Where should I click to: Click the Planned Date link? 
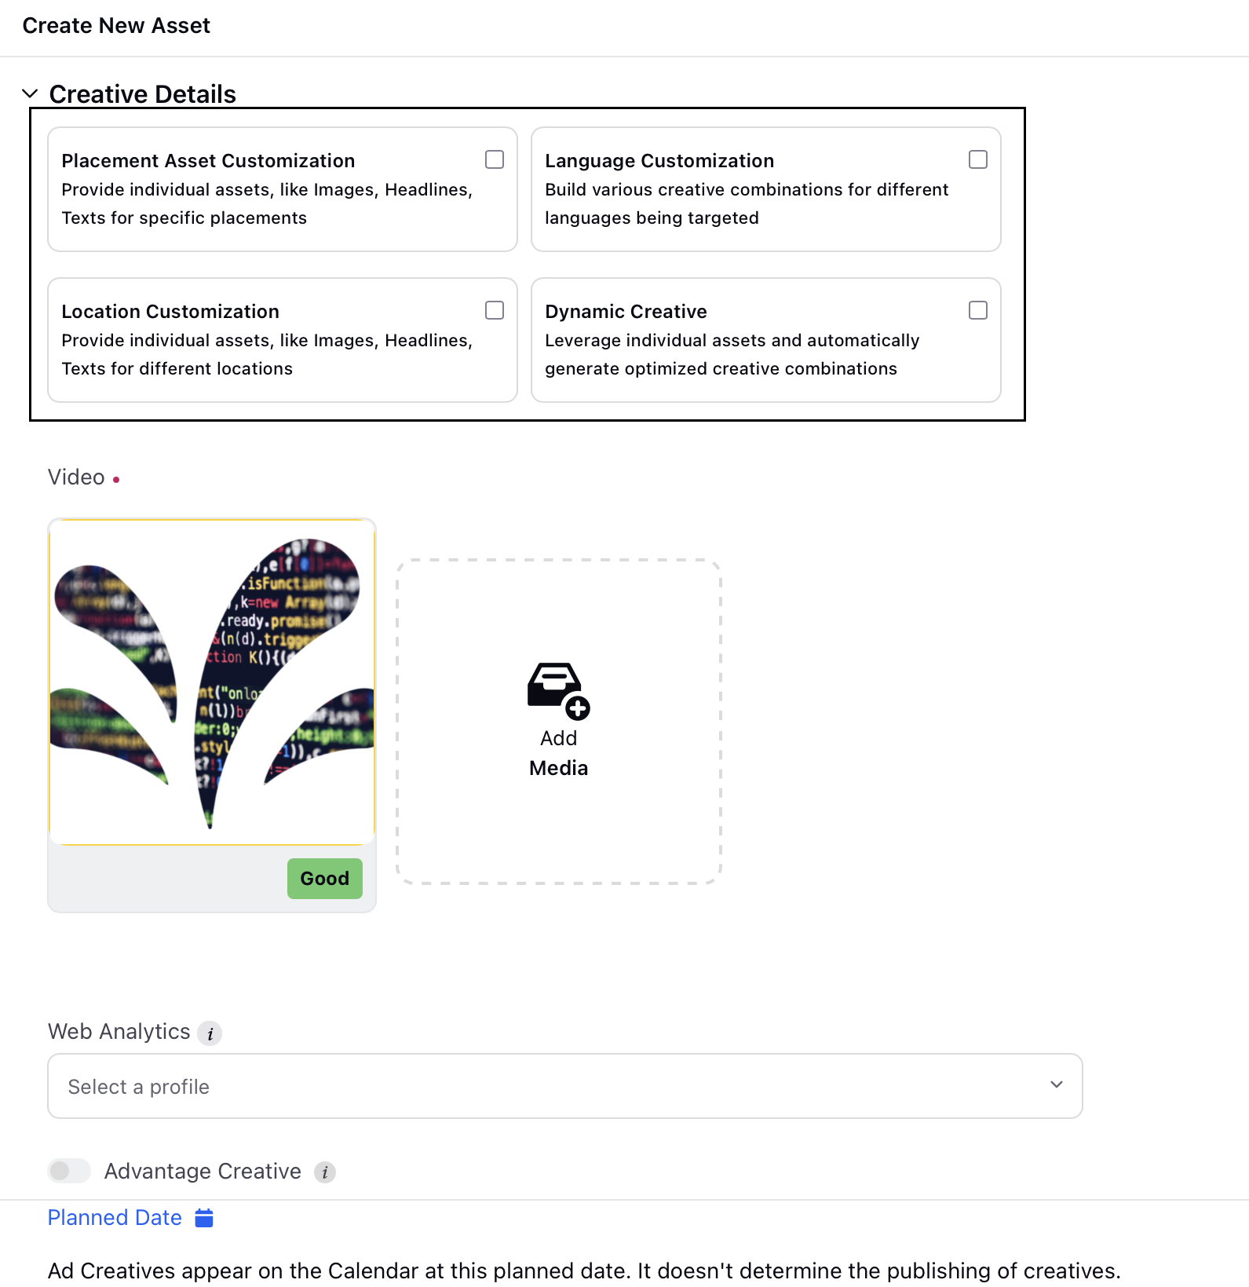point(115,1218)
